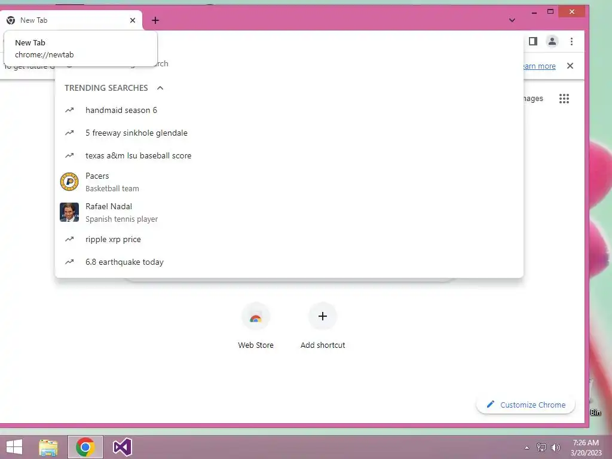Select Rafael Nadal suggestion
Image resolution: width=612 pixels, height=459 pixels.
[289, 212]
